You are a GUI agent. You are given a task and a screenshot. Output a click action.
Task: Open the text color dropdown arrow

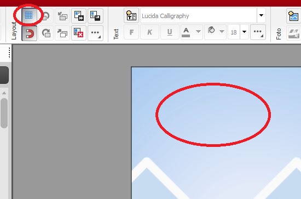pyautogui.click(x=198, y=32)
